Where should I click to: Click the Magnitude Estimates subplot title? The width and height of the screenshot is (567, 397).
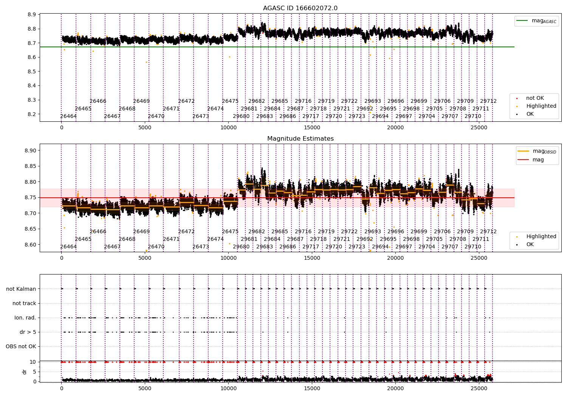coord(300,139)
